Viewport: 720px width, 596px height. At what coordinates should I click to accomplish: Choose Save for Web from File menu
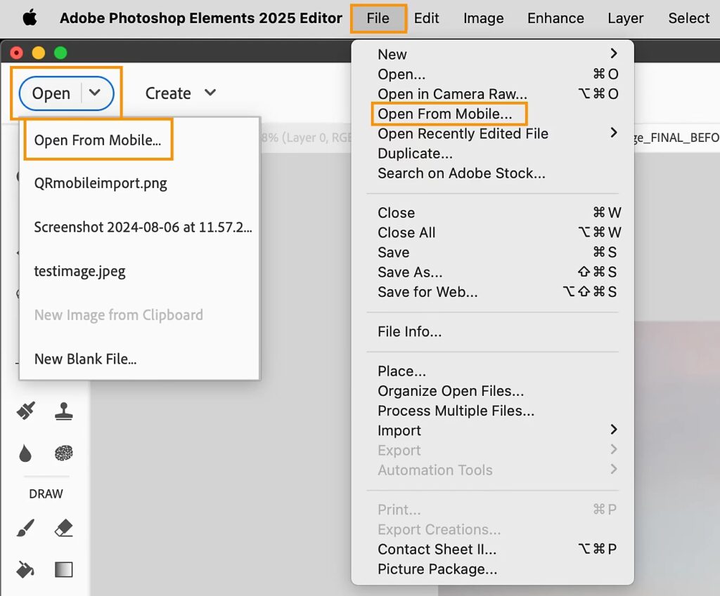pyautogui.click(x=427, y=292)
